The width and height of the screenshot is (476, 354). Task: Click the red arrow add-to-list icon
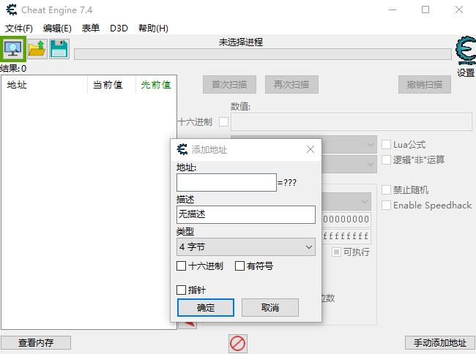pos(187,325)
